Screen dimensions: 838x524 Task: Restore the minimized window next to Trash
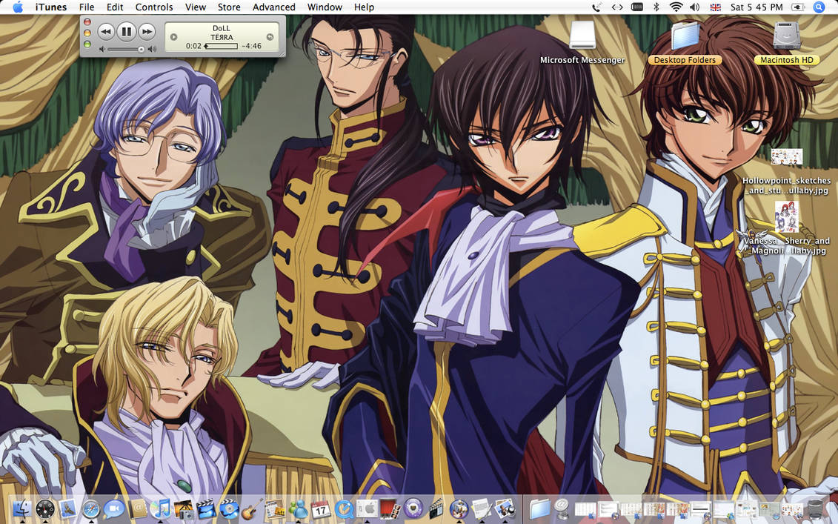[x=792, y=509]
